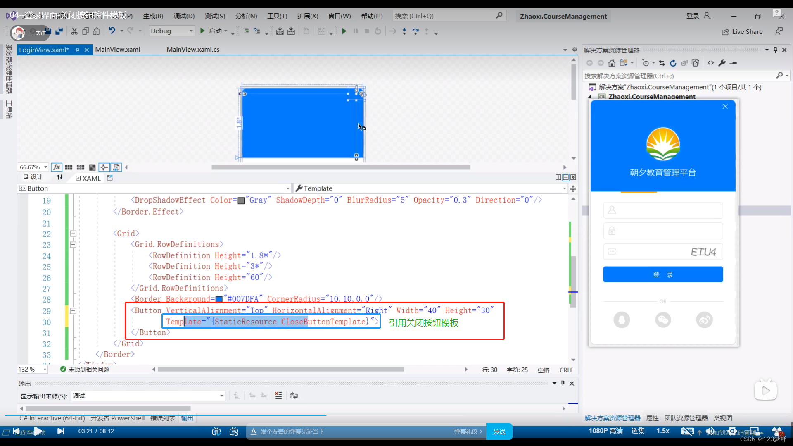Click Switch Views icon in Solution Explorer
793x446 pixels.
624,63
